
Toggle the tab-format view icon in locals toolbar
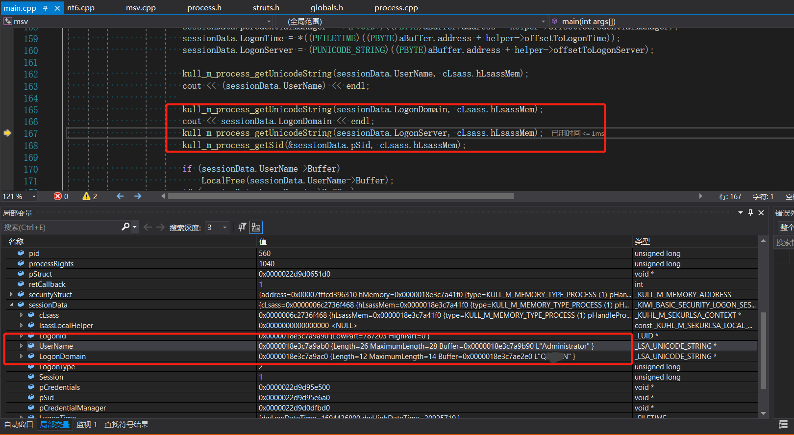256,227
